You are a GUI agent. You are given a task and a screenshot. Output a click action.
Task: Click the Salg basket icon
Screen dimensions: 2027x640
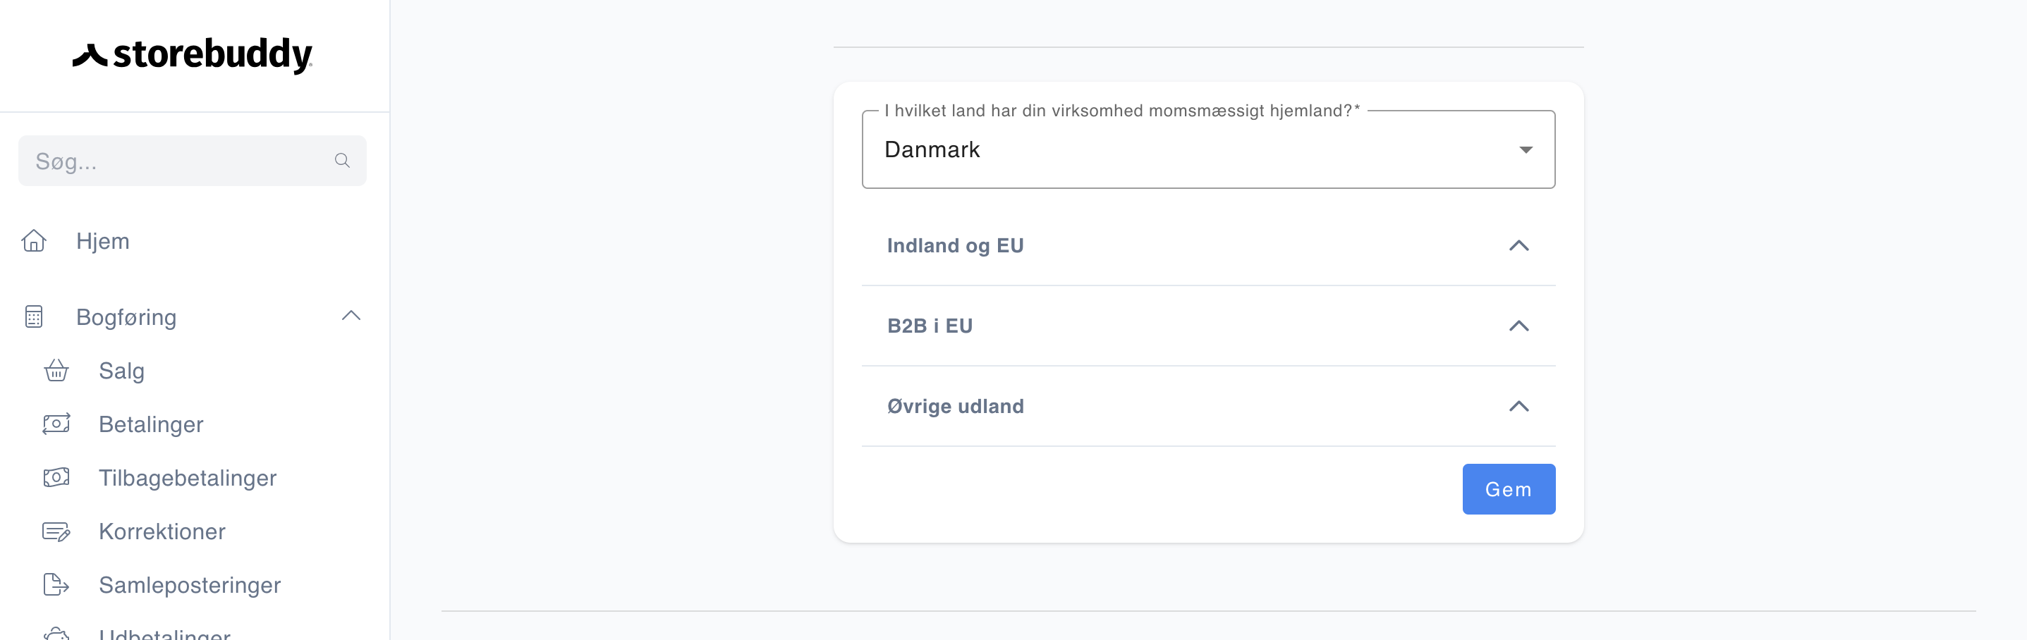pyautogui.click(x=56, y=370)
